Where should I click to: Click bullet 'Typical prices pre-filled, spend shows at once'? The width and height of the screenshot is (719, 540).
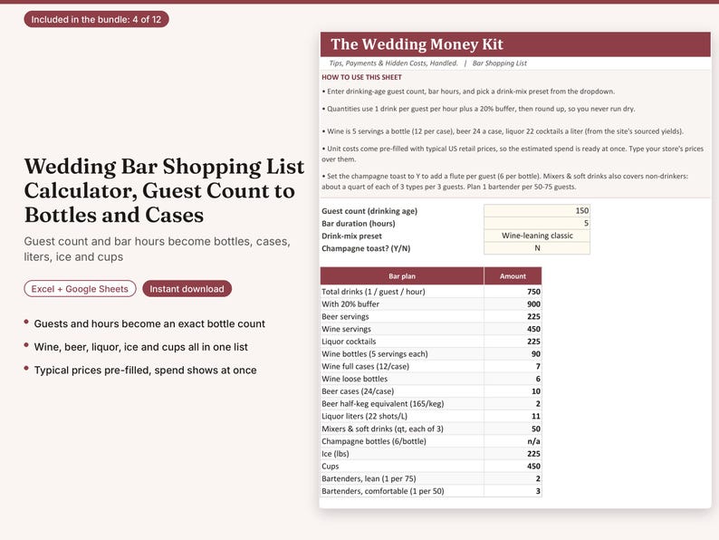point(146,371)
